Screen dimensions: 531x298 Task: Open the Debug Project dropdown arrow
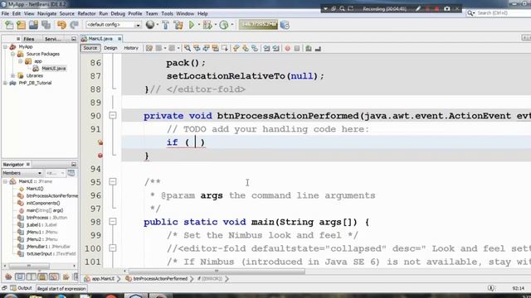pyautogui.click(x=216, y=25)
